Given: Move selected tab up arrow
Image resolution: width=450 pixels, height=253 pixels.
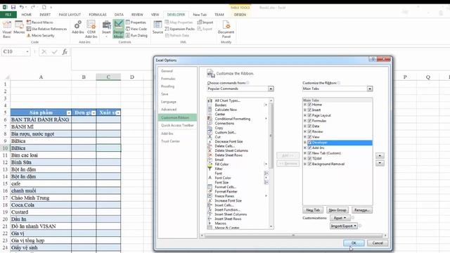Looking at the screenshot, I should [x=380, y=155].
